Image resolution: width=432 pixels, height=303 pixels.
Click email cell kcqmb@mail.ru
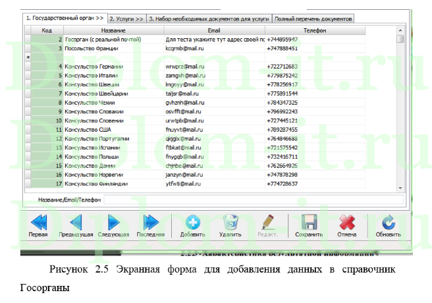214,49
